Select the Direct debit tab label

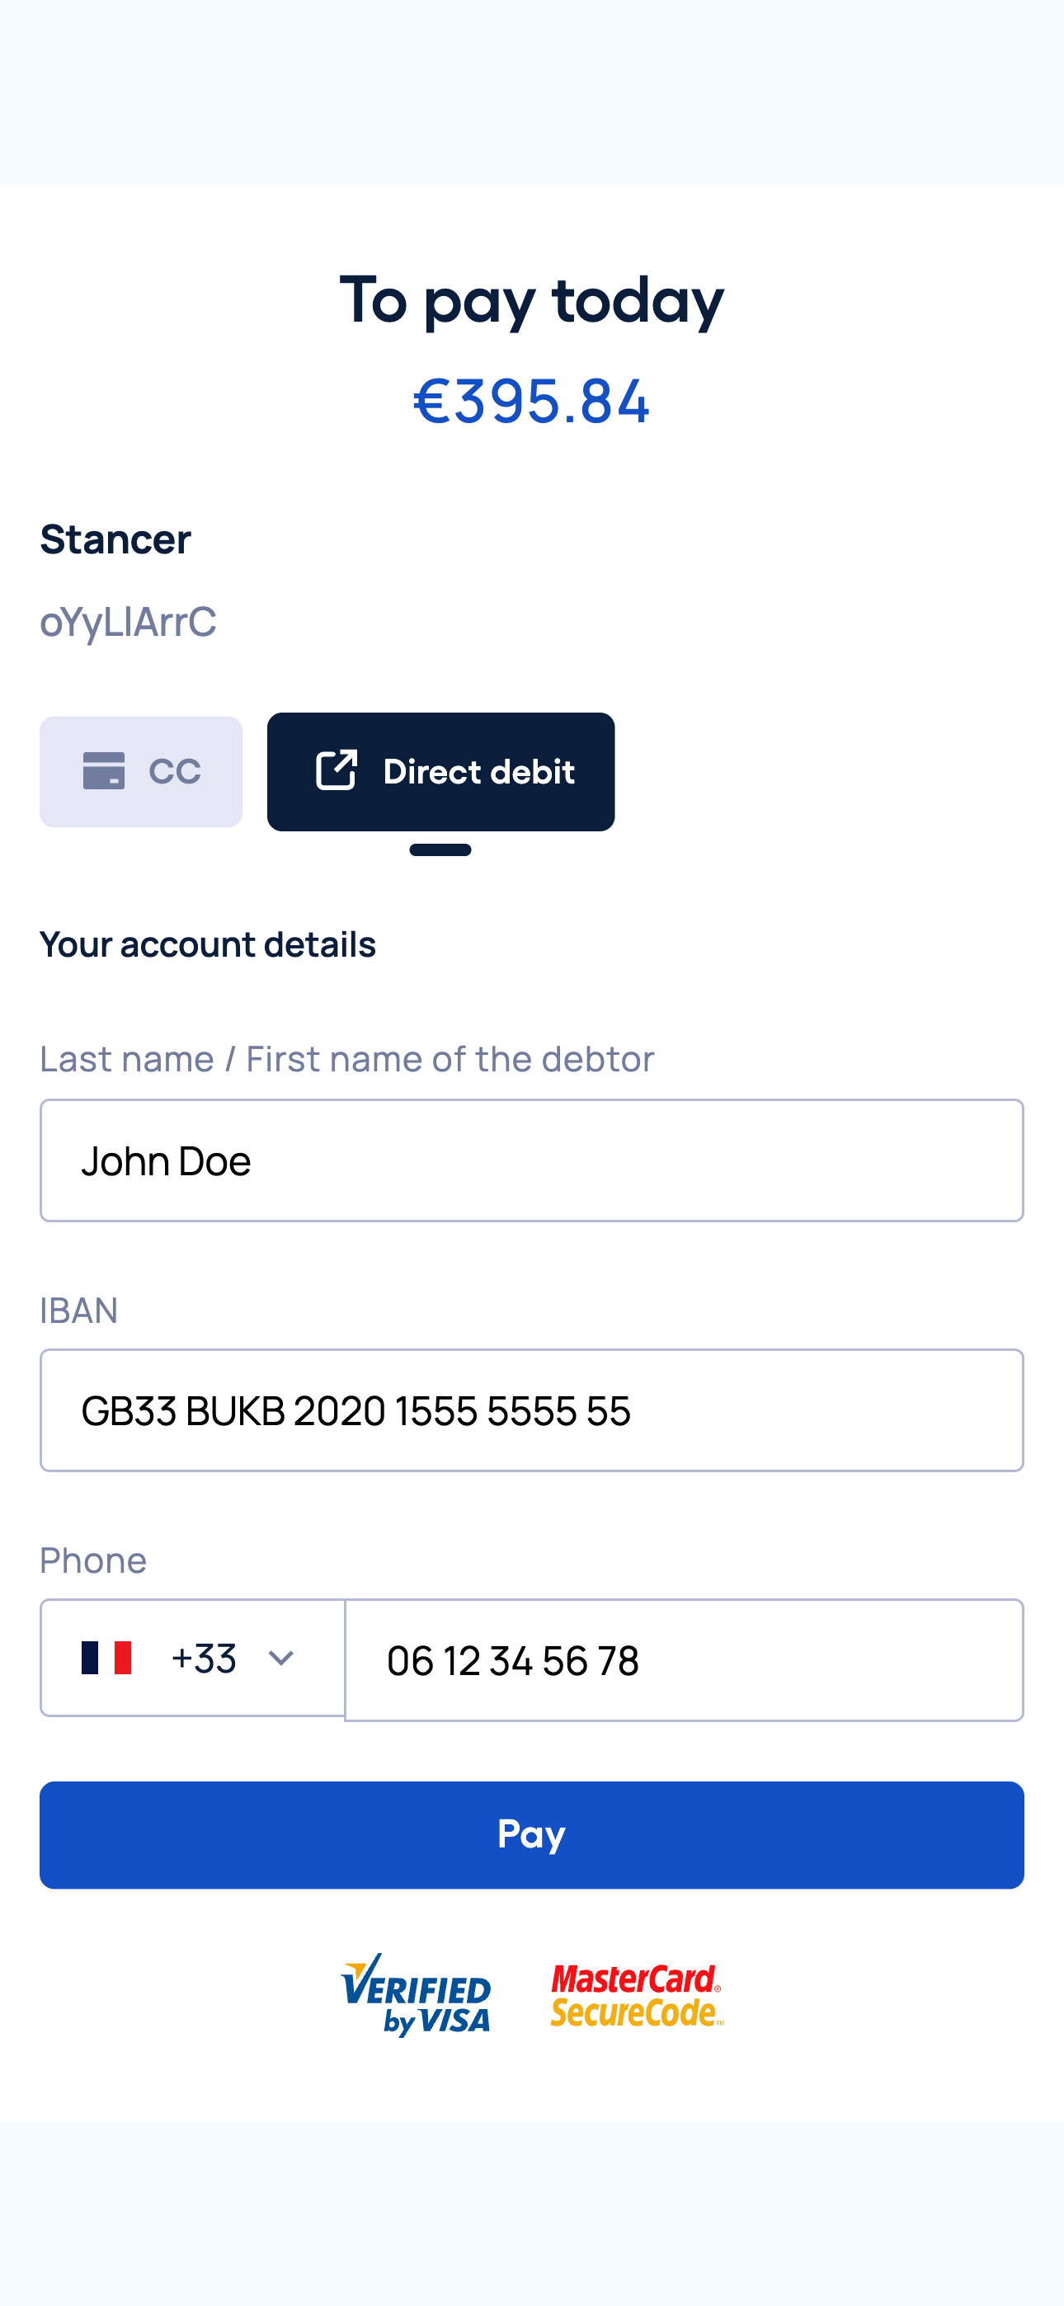(478, 772)
